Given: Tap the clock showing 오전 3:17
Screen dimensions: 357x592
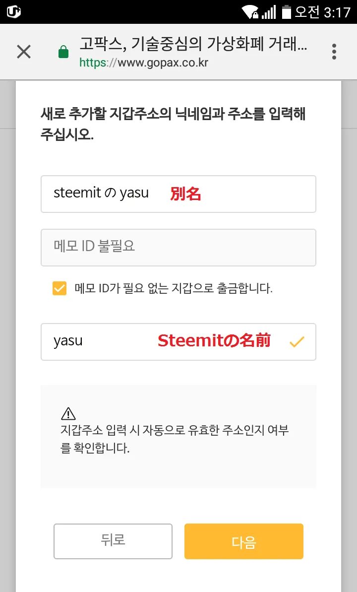Looking at the screenshot, I should (x=323, y=12).
